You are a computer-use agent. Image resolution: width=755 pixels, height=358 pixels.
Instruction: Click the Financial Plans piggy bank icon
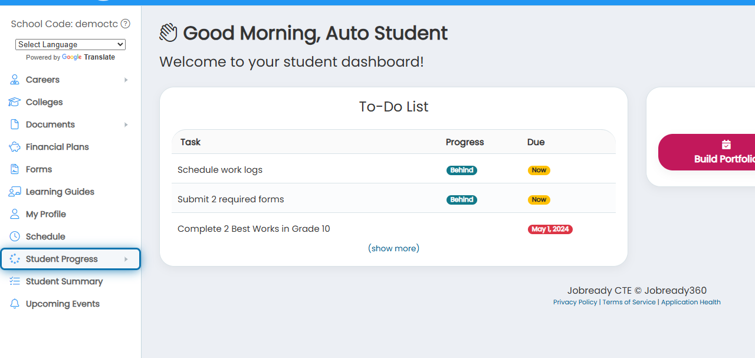(x=15, y=147)
